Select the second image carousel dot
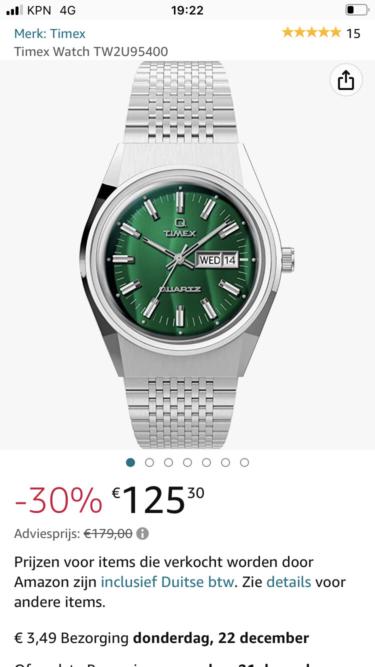375x667 pixels. click(x=149, y=462)
